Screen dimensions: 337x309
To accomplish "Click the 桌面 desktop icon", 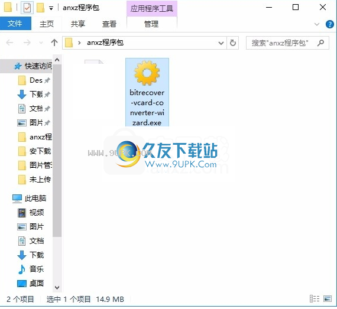I will [x=22, y=284].
